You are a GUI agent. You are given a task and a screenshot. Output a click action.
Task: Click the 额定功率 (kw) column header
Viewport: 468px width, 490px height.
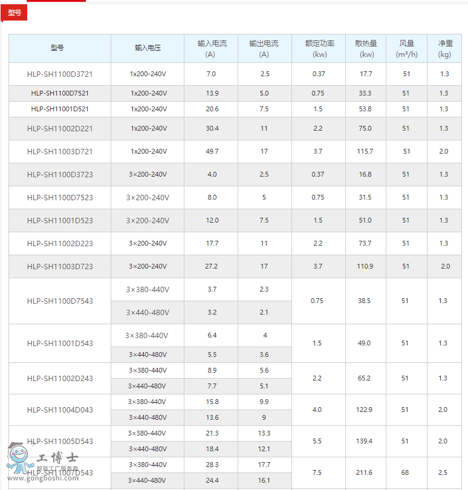coord(319,48)
